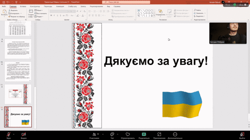The height and width of the screenshot is (140, 250).
Task: Open the Выделить select dropdown
Action: pyautogui.click(x=199, y=16)
